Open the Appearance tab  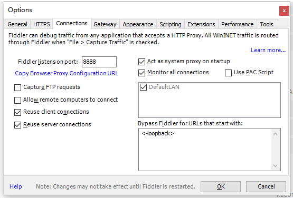(x=138, y=24)
